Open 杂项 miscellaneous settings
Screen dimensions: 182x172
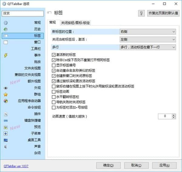pos(23,153)
